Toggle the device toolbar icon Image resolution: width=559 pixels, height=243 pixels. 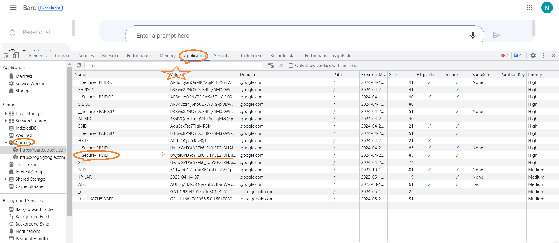[16, 55]
